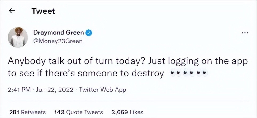Screen dimensions: 257x118
Task: Open the three-dot more options menu
Action: point(245,33)
